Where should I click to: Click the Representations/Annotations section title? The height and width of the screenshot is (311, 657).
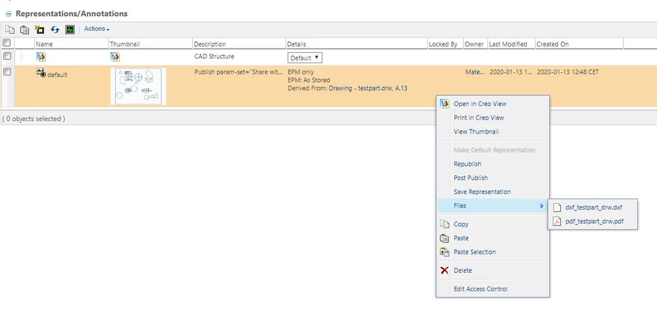(72, 14)
